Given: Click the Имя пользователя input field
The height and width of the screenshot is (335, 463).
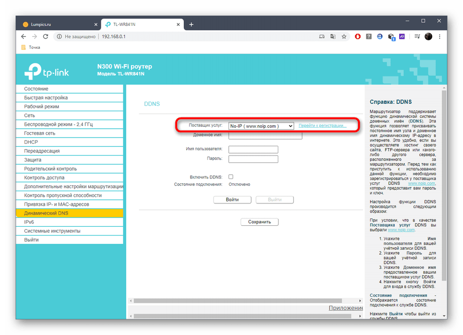Looking at the screenshot, I should click(253, 150).
